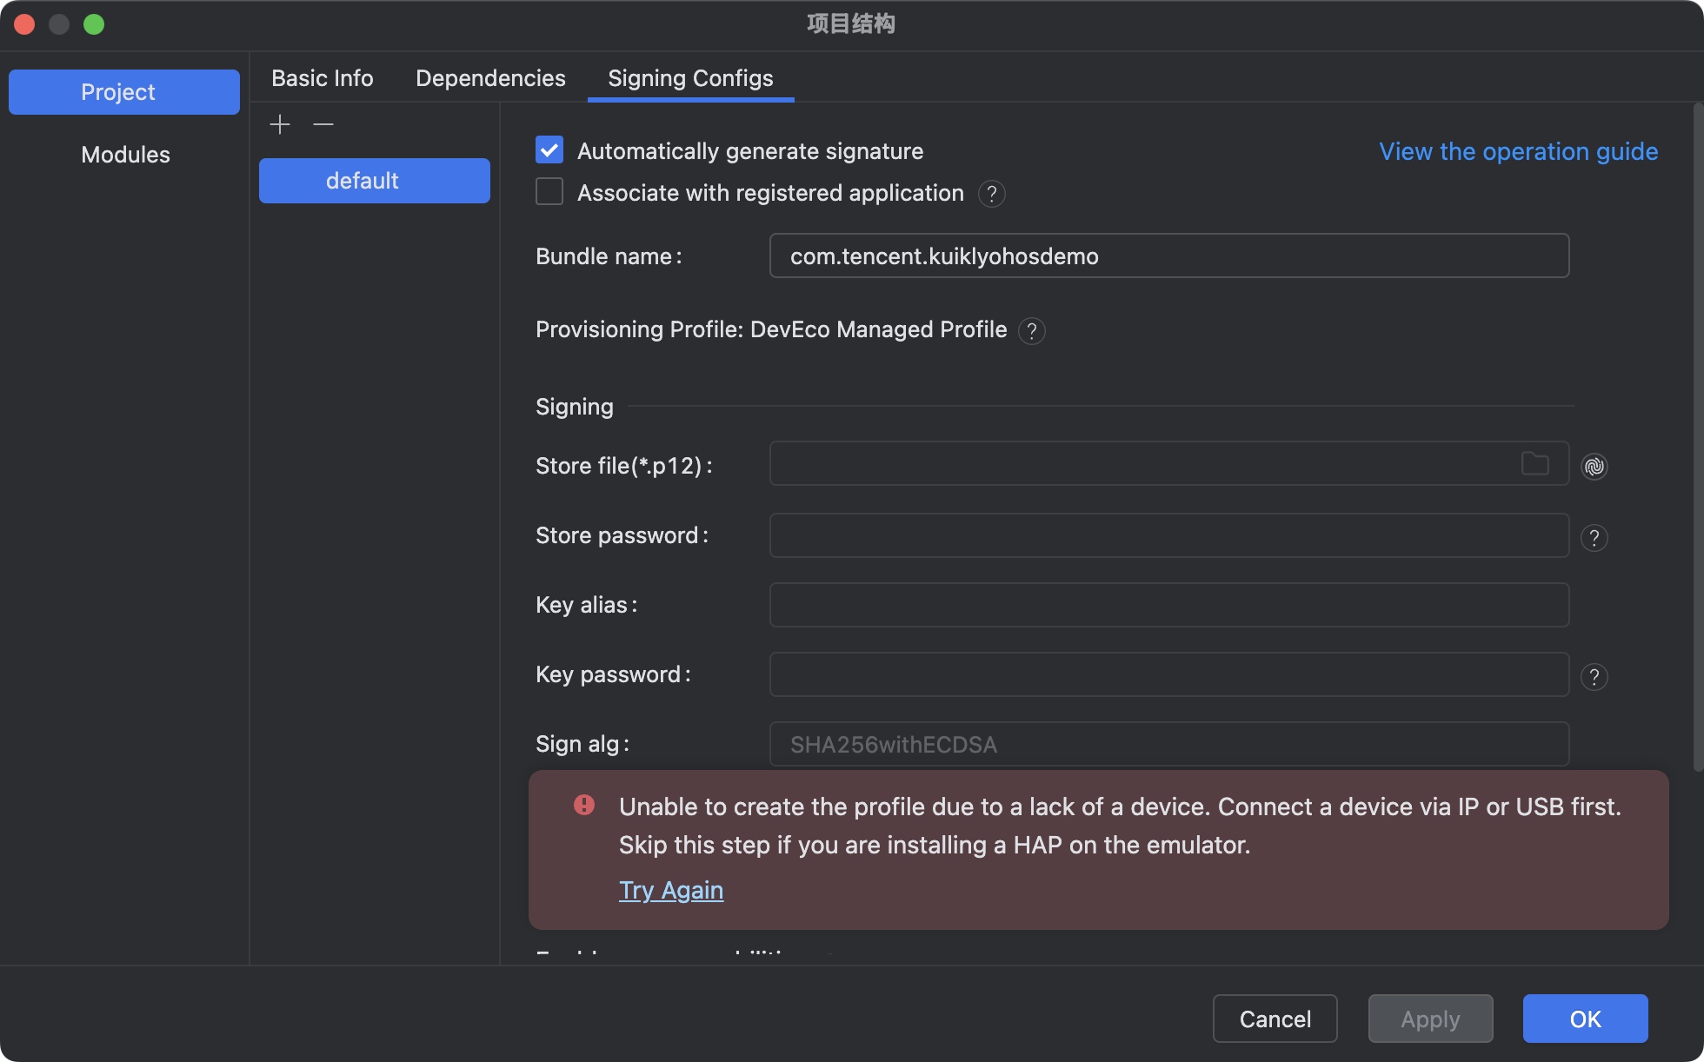1704x1062 pixels.
Task: Switch to the Basic Info tab
Action: point(322,78)
